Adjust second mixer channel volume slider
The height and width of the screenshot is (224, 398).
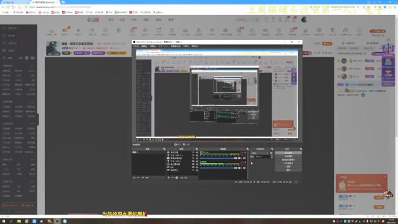[218, 168]
